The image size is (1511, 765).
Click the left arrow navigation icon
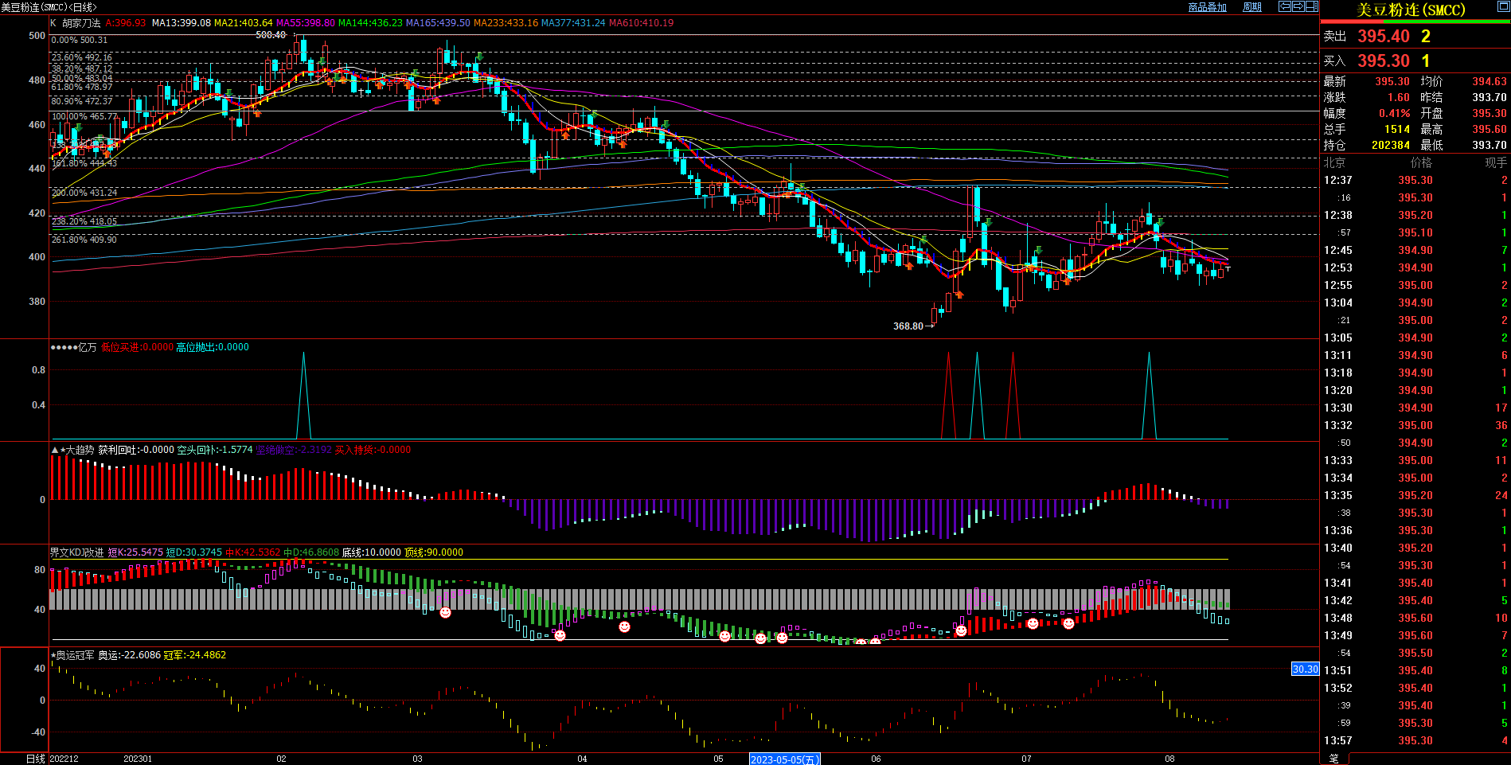[x=1285, y=6]
